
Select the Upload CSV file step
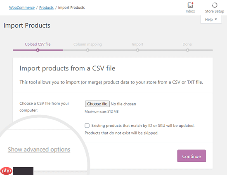click(x=38, y=44)
